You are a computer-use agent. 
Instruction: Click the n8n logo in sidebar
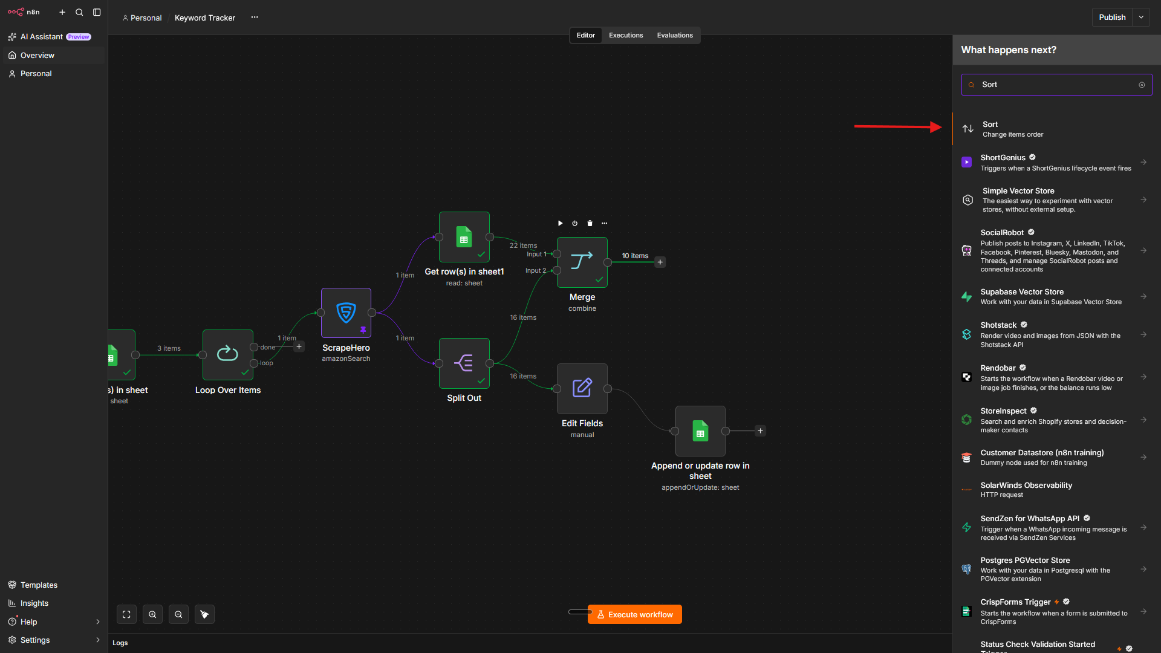24,12
